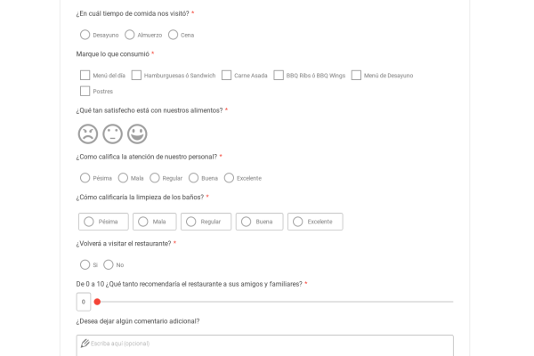Click the additional comment text field
Screen dimensions: 534x356
pos(264,344)
